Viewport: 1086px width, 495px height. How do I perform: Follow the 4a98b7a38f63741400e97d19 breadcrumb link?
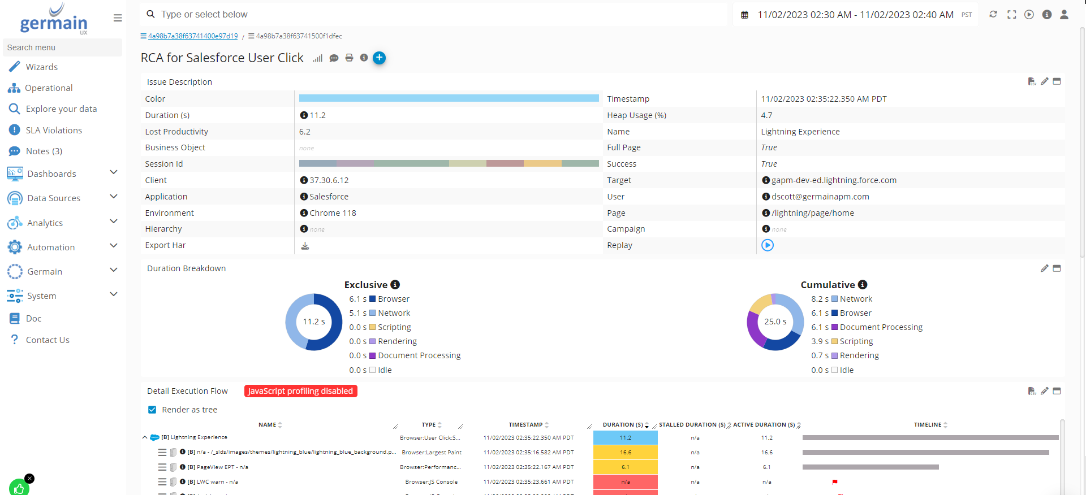[x=193, y=36]
